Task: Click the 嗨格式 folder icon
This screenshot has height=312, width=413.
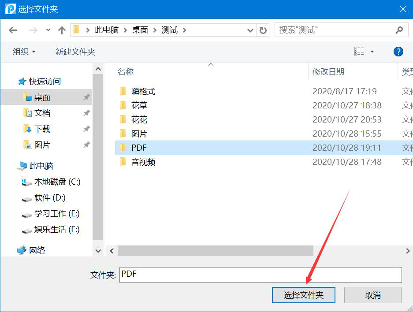Action: click(123, 91)
